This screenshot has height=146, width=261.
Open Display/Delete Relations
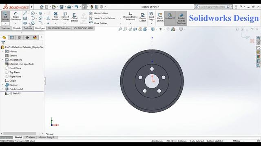tap(130, 16)
